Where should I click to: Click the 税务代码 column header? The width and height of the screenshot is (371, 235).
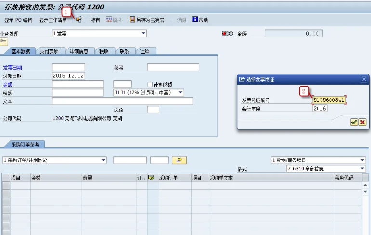click(348, 178)
